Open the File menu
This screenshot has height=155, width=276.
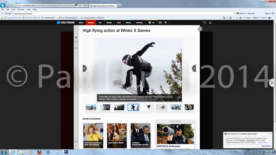(3, 9)
